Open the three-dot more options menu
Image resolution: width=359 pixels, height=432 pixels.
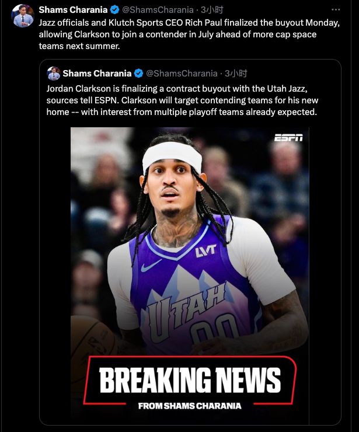[x=336, y=10]
